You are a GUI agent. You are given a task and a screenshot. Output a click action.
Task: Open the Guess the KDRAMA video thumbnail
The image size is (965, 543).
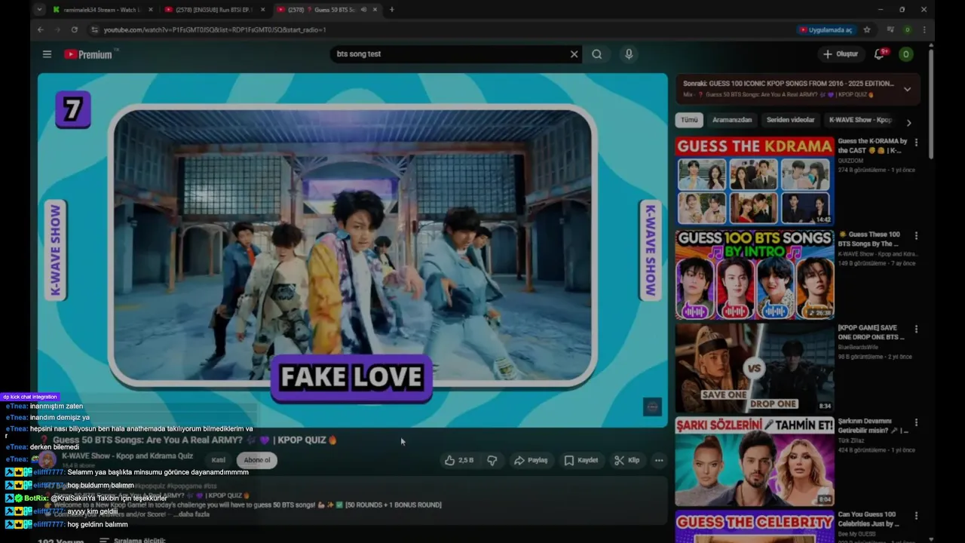pyautogui.click(x=755, y=180)
